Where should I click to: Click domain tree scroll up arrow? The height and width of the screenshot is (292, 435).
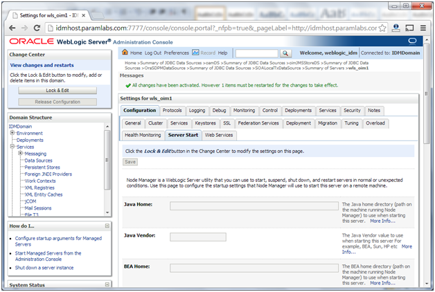(107, 127)
